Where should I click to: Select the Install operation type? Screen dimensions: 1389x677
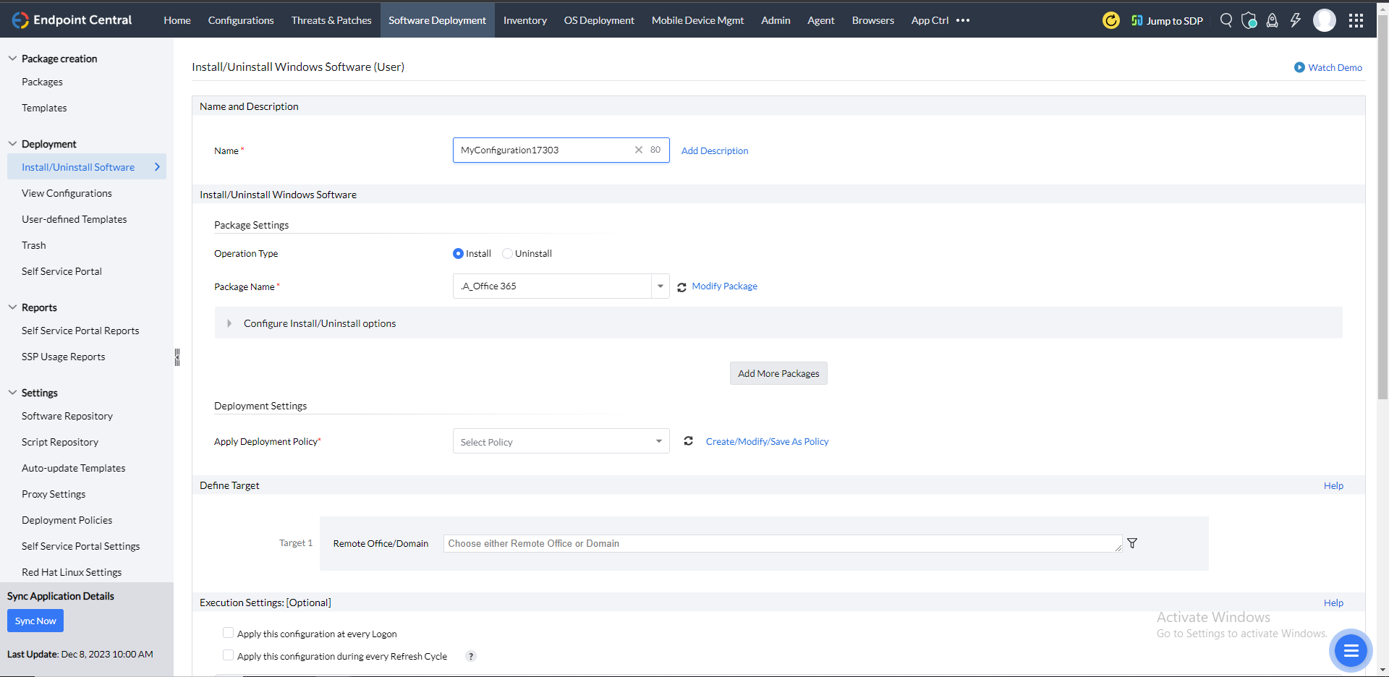(x=457, y=253)
